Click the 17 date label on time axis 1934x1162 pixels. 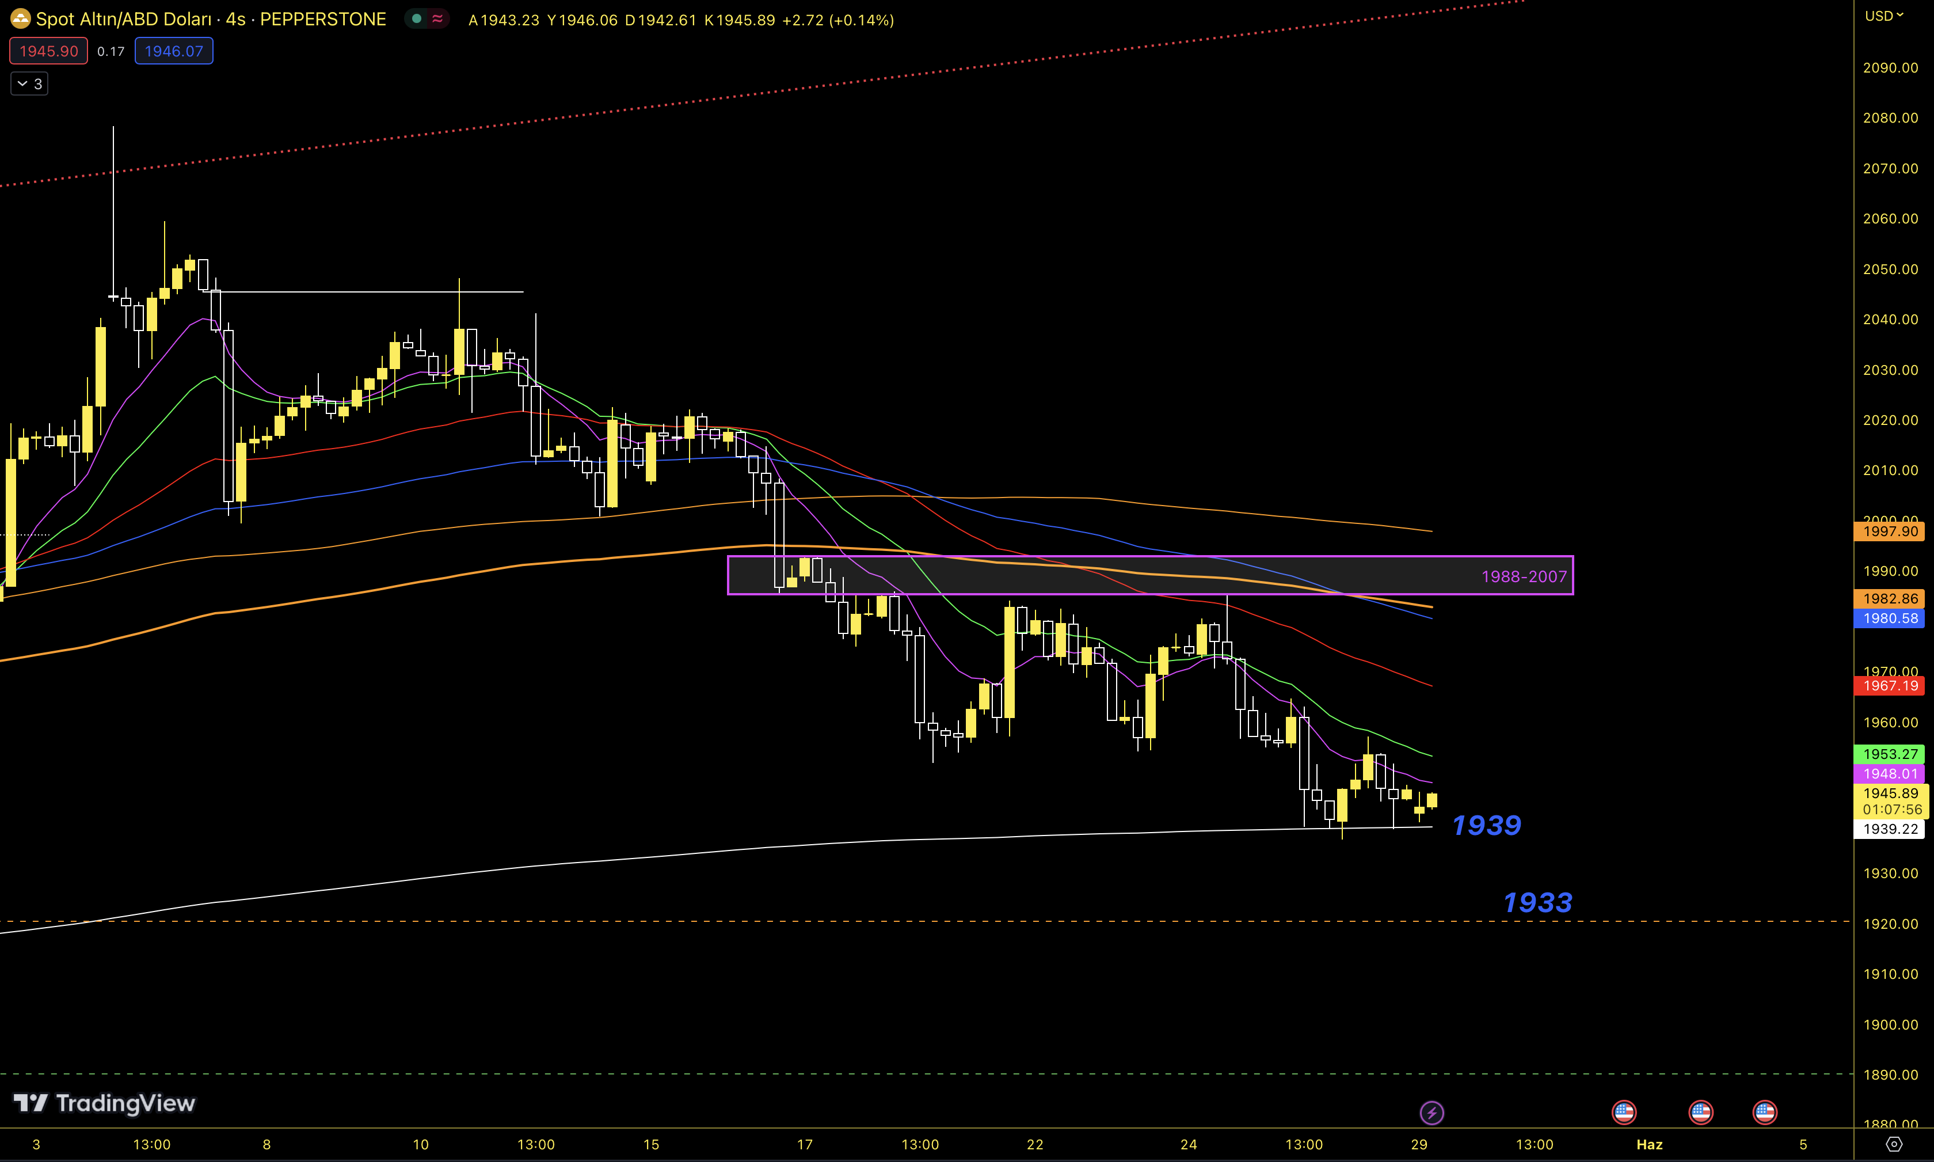click(x=805, y=1145)
